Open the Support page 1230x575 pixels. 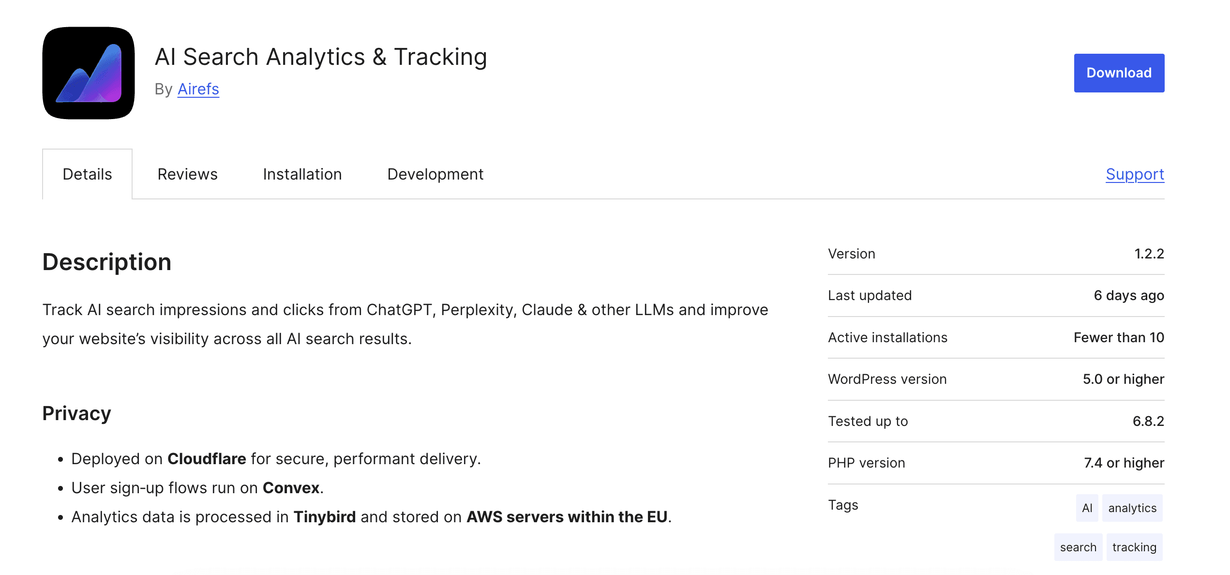[1135, 174]
